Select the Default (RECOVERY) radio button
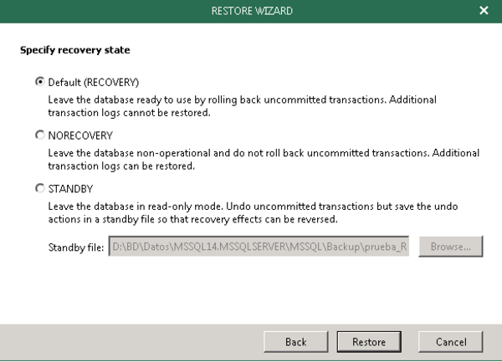The width and height of the screenshot is (502, 362). 38,82
